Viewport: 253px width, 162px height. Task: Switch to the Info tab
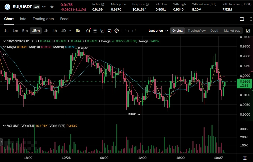click(23, 19)
